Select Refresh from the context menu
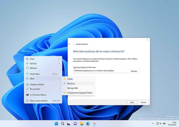This screenshot has height=127, width=179. [x=33, y=68]
